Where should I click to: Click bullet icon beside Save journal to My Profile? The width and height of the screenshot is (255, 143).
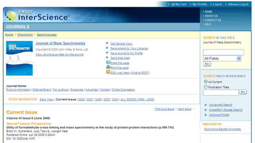[x=107, y=53]
